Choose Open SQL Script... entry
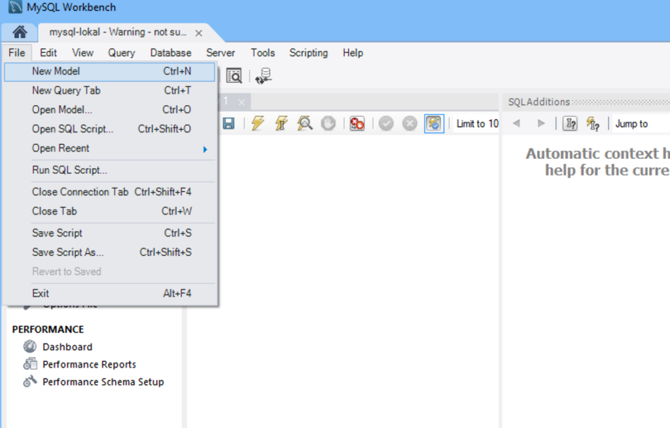This screenshot has width=670, height=428. click(x=110, y=129)
